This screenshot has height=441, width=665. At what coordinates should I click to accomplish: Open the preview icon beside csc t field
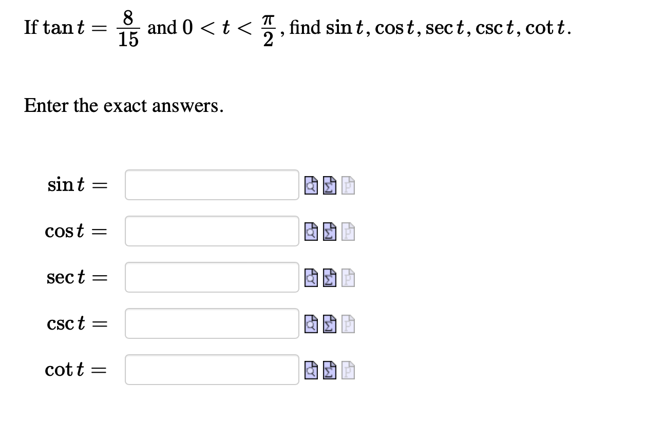312,324
